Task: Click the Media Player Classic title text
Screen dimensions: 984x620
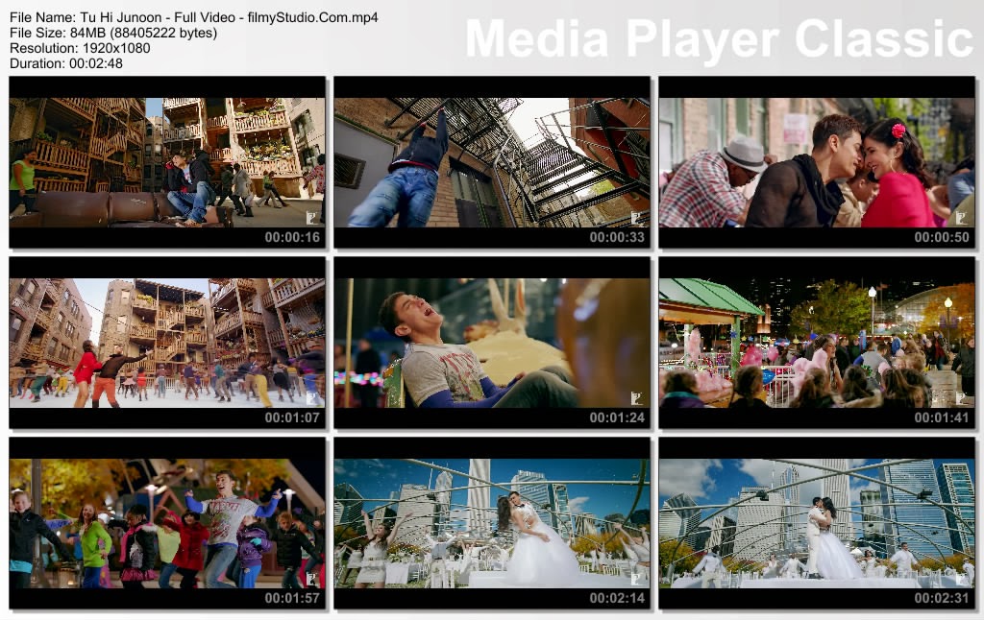Action: tap(719, 39)
